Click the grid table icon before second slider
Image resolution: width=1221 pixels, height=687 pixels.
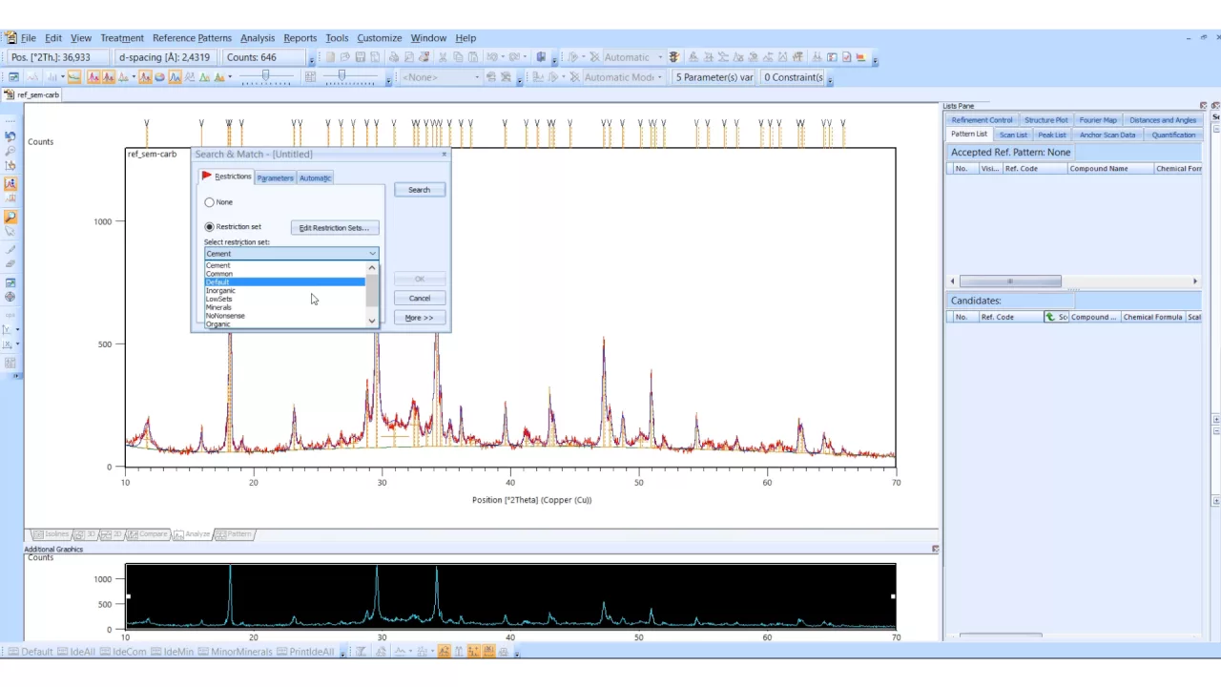(310, 77)
